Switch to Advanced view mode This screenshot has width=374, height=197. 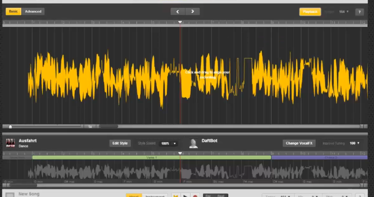33,11
